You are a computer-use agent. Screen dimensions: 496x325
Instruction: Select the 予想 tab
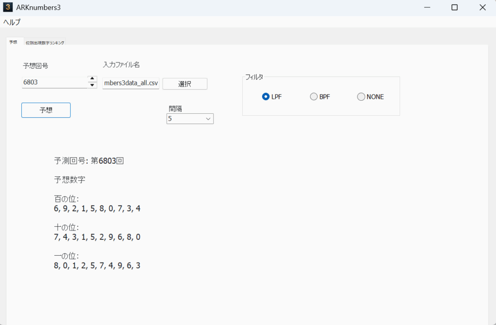tap(13, 42)
